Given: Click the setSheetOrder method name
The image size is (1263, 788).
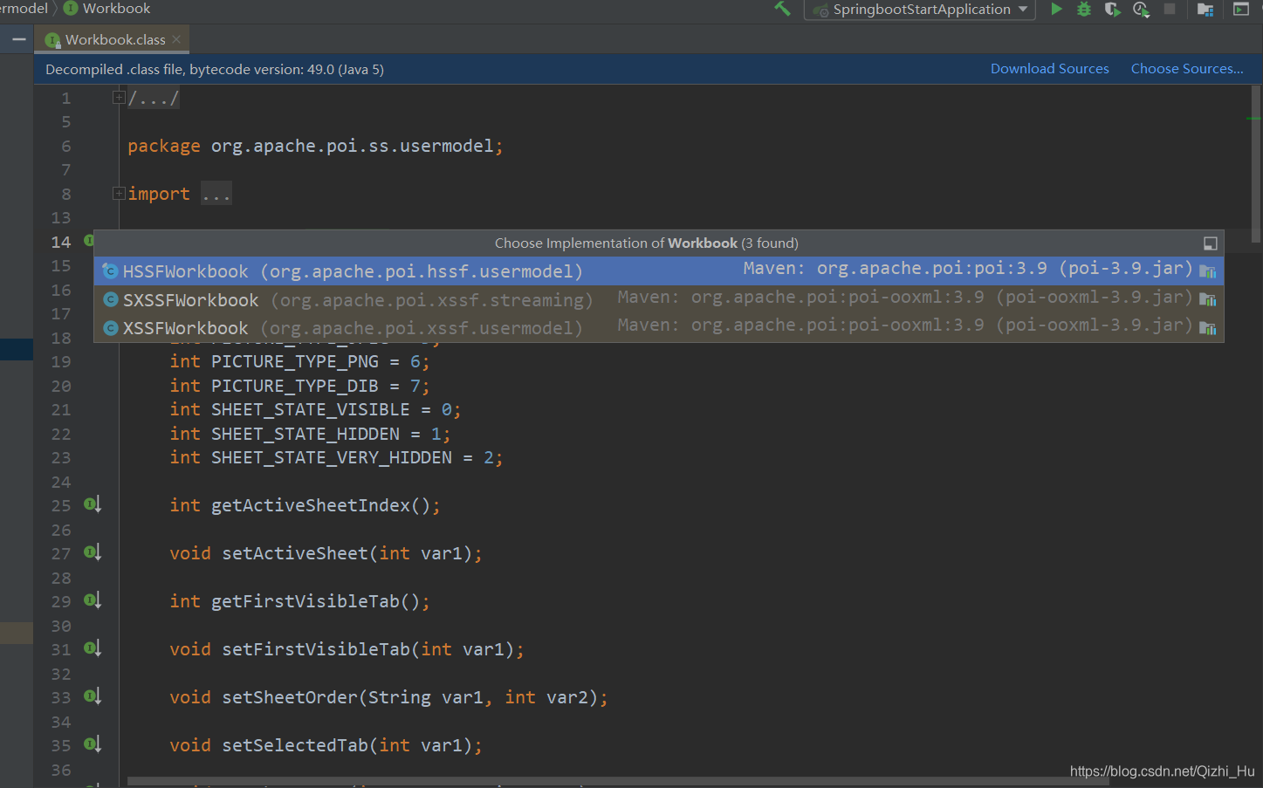Looking at the screenshot, I should tap(290, 697).
